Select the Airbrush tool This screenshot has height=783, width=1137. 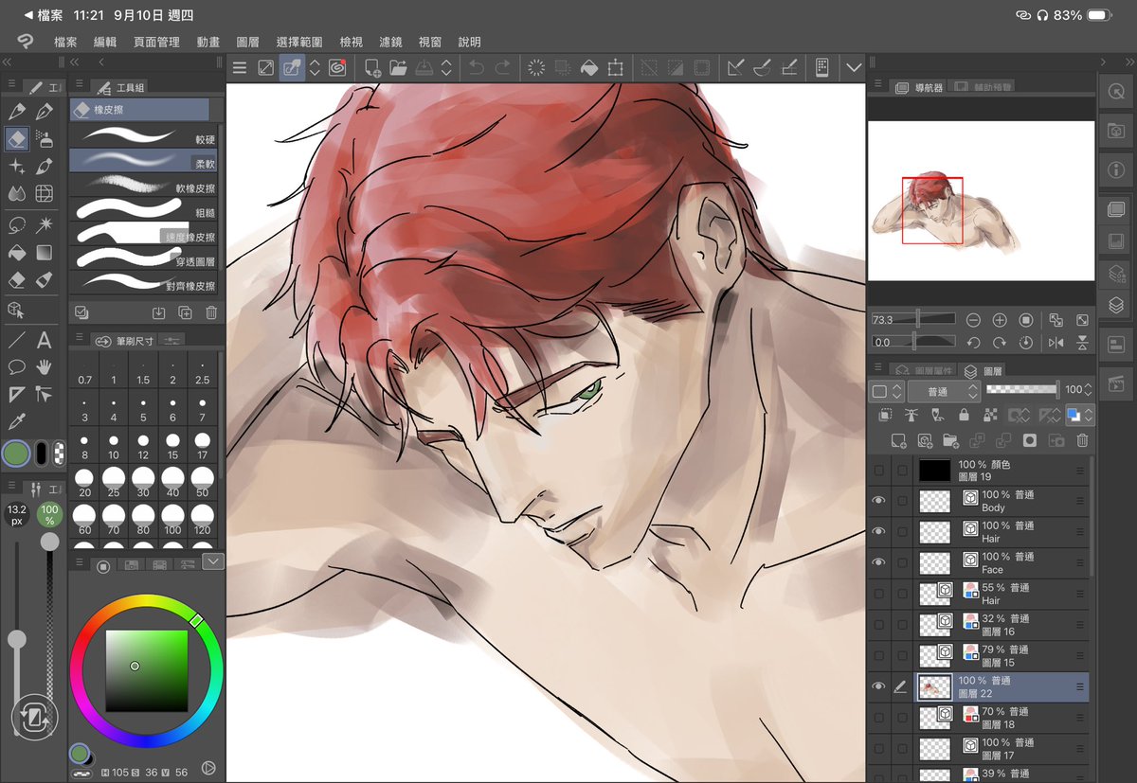pos(44,139)
